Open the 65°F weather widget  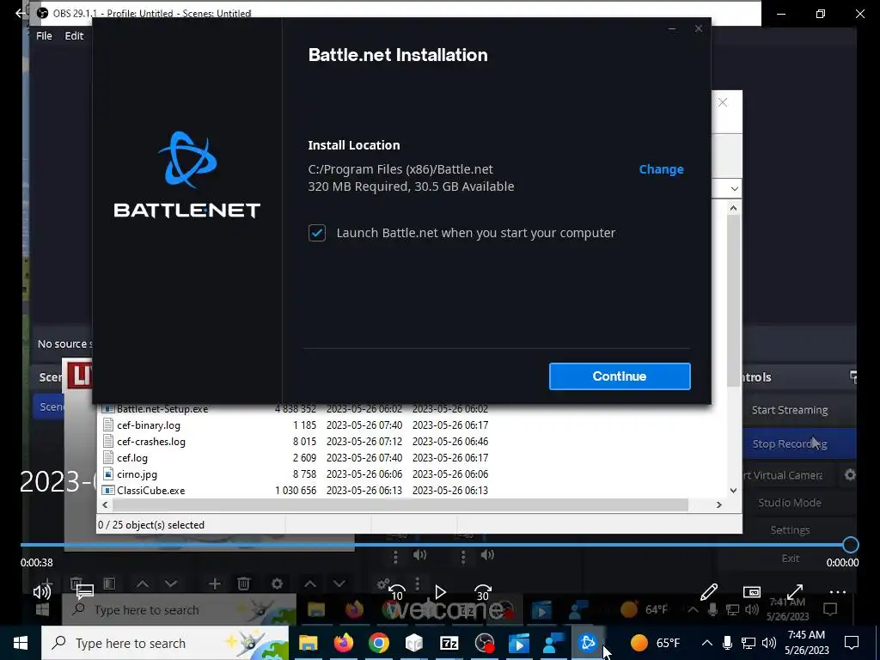(654, 643)
